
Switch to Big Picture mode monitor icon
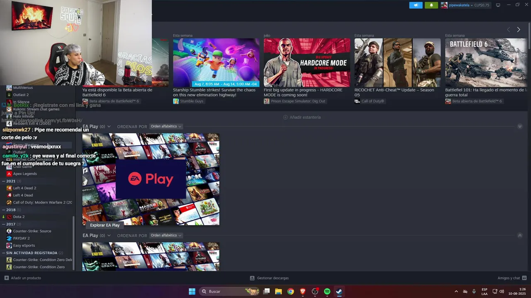pyautogui.click(x=498, y=5)
